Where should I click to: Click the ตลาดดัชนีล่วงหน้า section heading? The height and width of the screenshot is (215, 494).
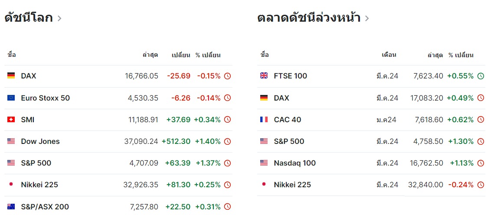coord(309,18)
